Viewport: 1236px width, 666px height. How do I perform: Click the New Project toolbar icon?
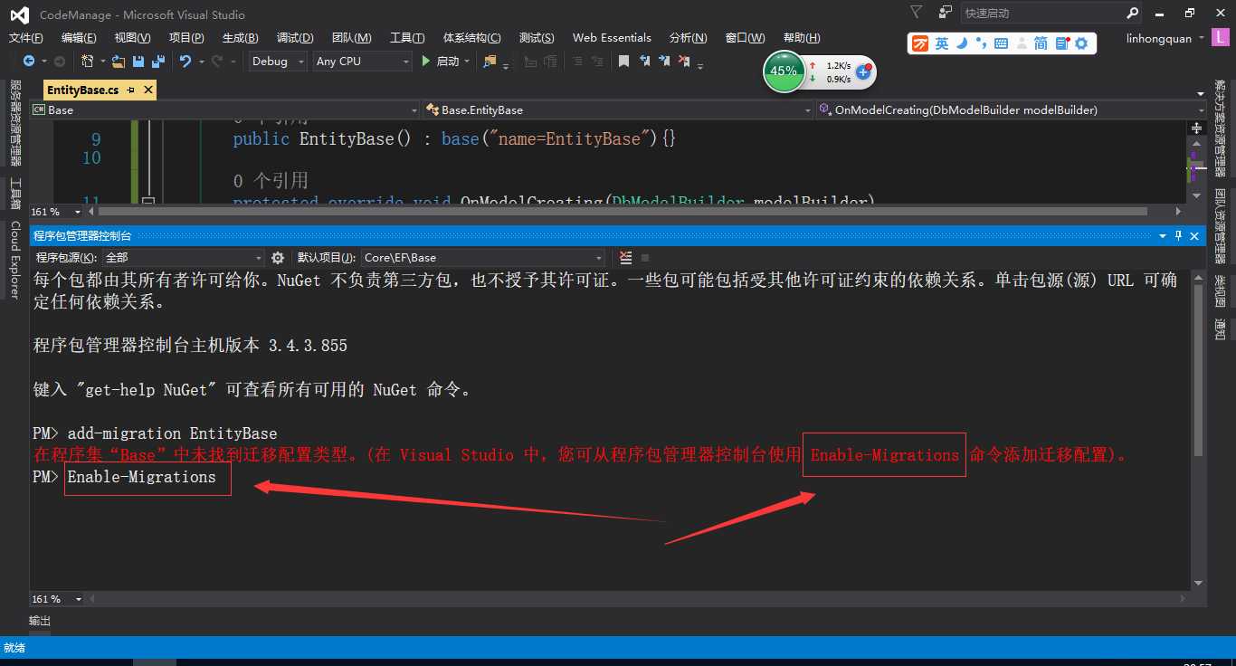click(87, 61)
